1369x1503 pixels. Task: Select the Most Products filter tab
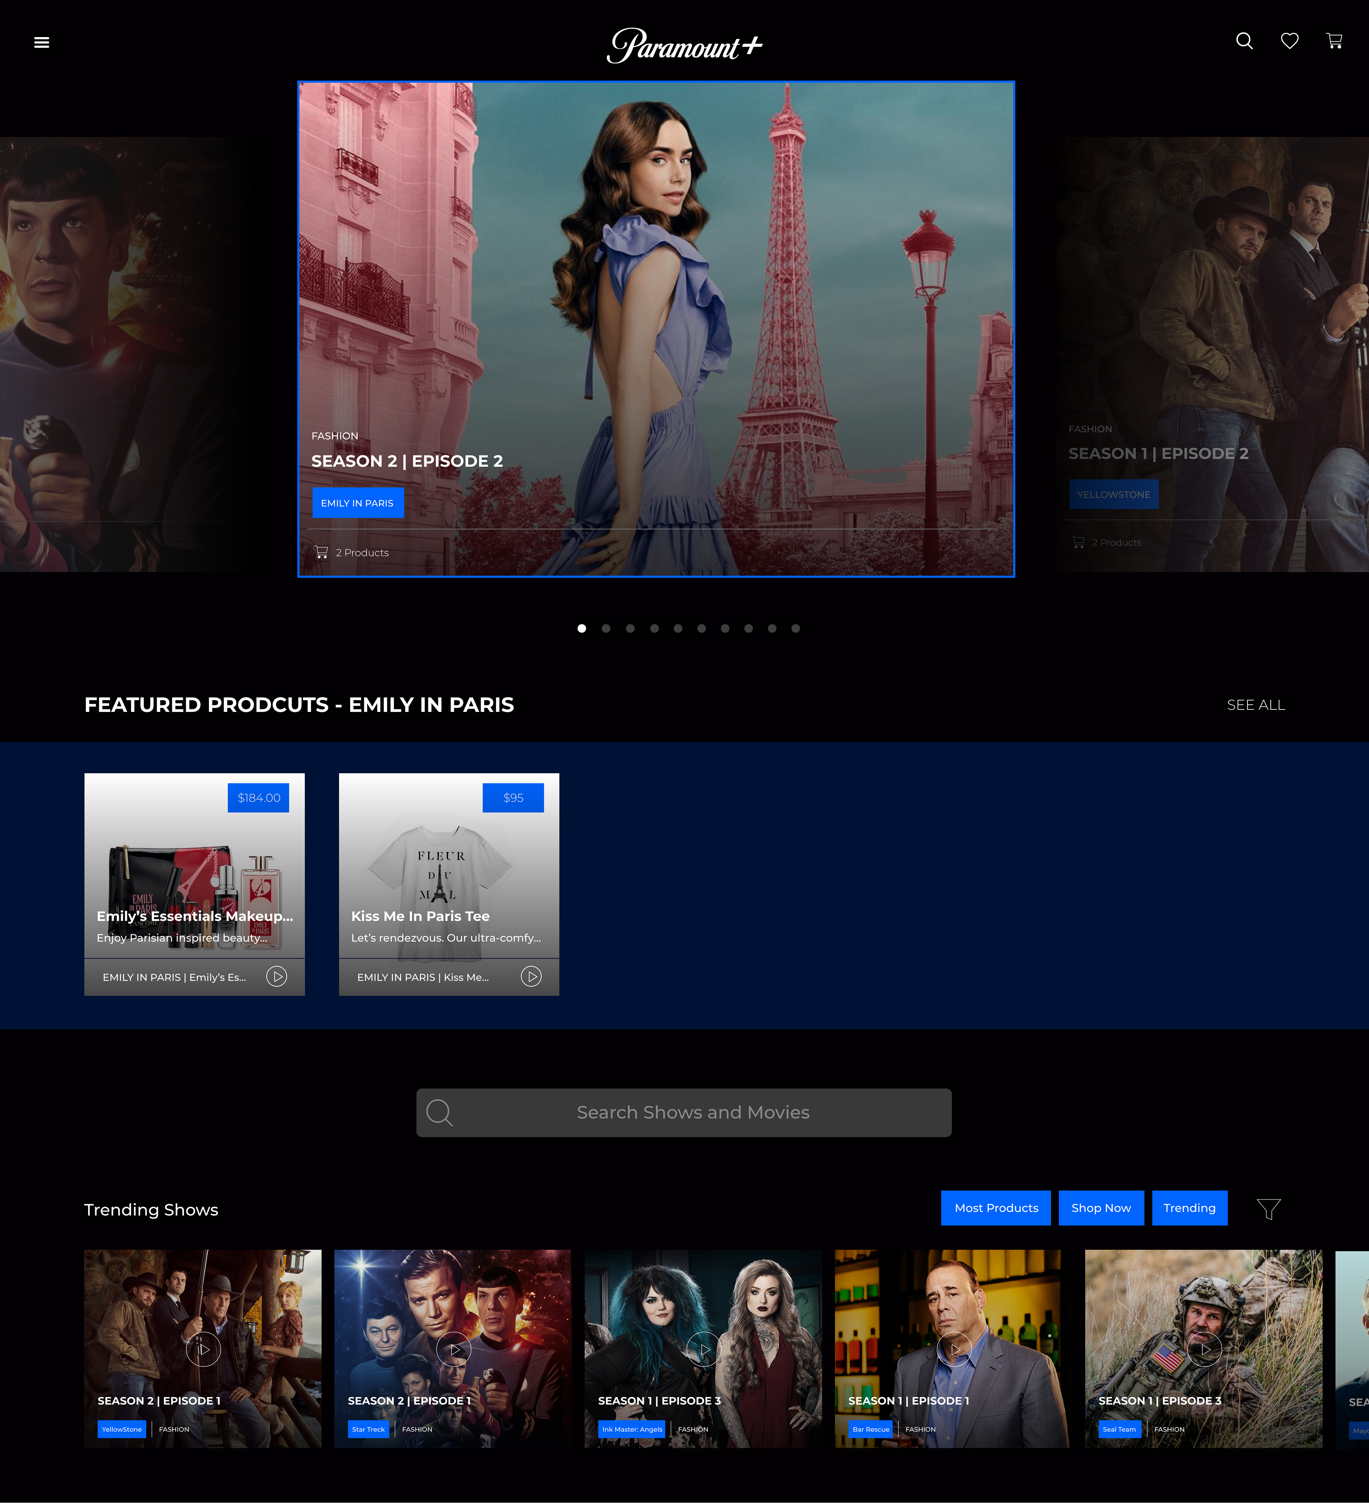pyautogui.click(x=996, y=1208)
